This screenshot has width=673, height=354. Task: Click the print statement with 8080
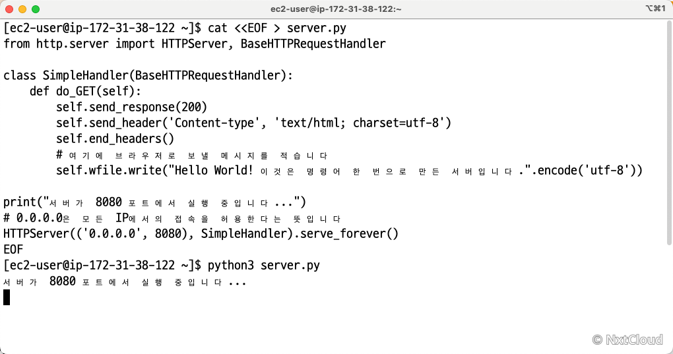154,202
